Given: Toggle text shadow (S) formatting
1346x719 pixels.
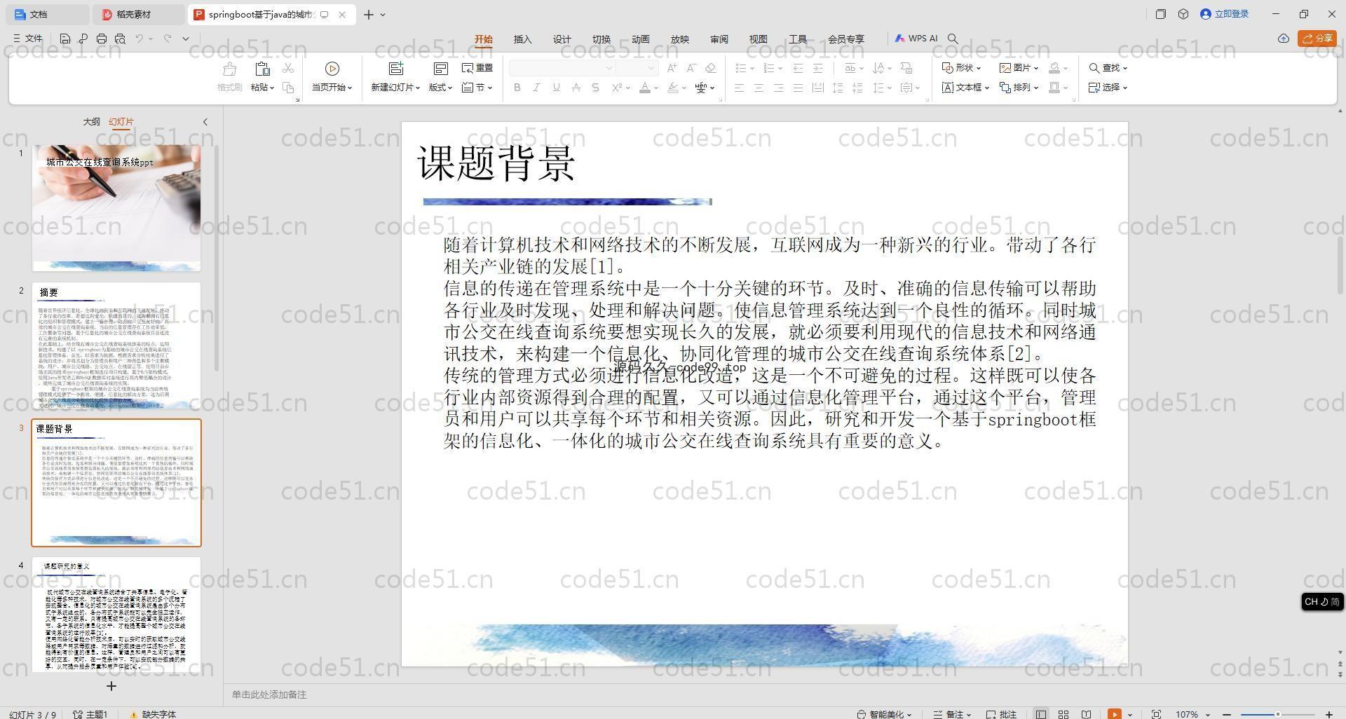Looking at the screenshot, I should (x=595, y=88).
